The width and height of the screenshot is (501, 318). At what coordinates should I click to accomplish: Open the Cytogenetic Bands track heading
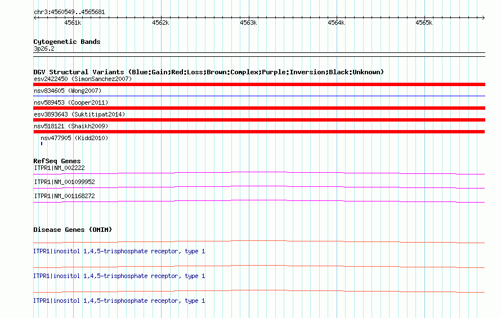click(67, 42)
